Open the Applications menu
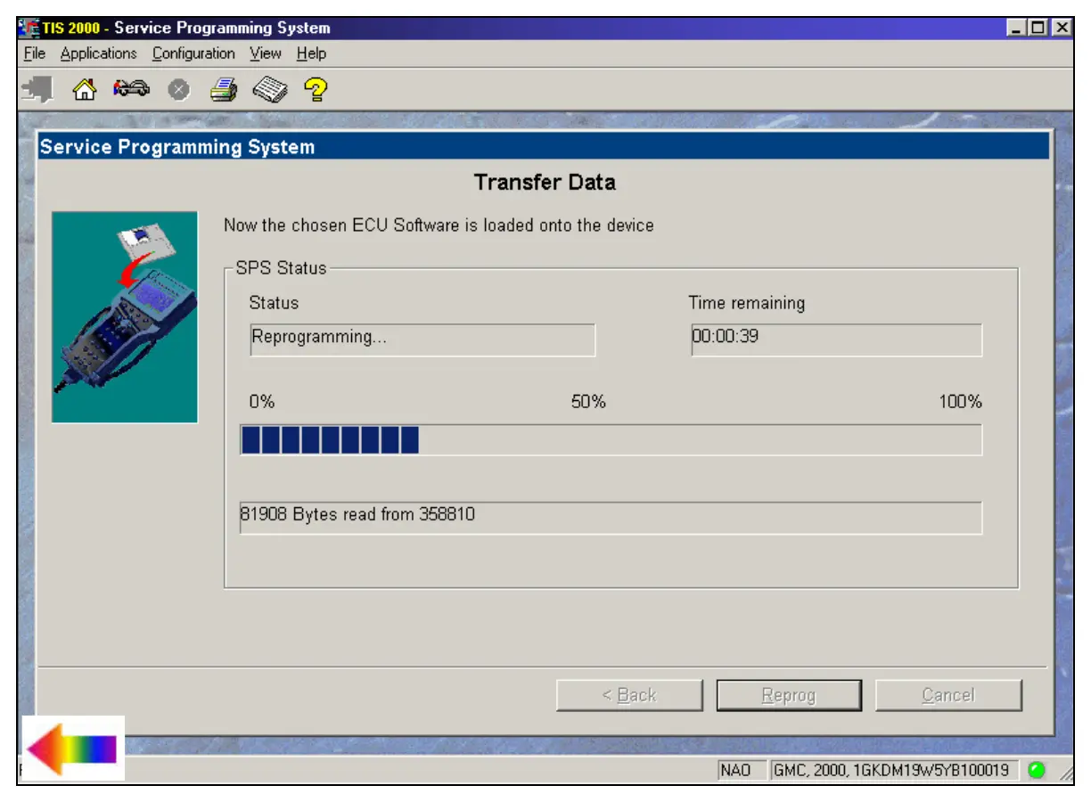This screenshot has height=802, width=1091. pyautogui.click(x=99, y=53)
